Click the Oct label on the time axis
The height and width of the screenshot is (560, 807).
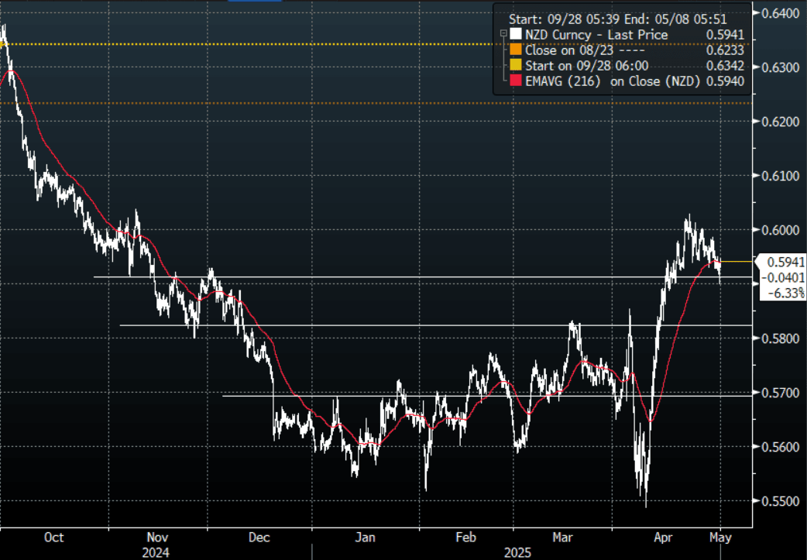(x=53, y=537)
